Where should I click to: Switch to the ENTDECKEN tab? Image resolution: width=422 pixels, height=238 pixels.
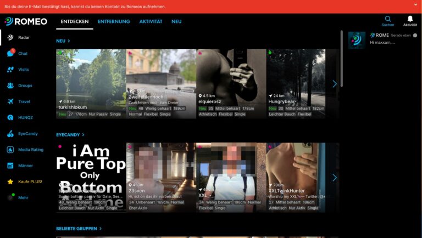(75, 21)
